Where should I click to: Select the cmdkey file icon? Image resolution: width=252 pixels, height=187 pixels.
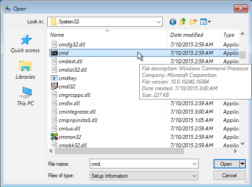coord(54,78)
